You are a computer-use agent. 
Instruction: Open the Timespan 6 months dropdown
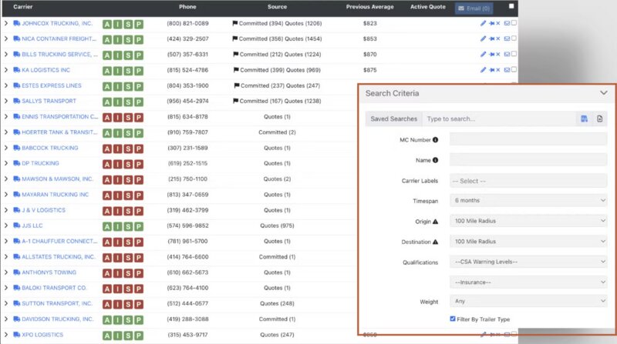(528, 200)
